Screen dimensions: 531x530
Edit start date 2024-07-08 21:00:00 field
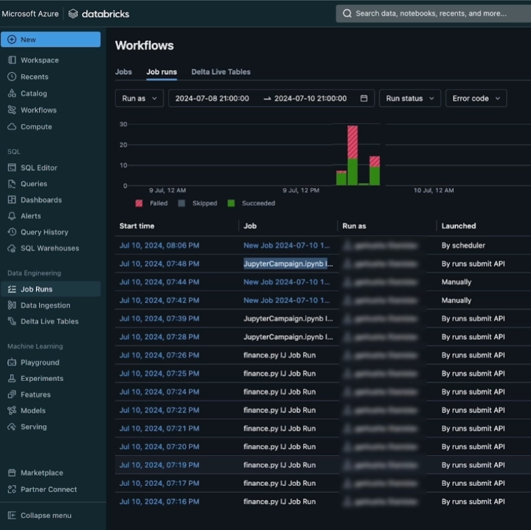(212, 98)
